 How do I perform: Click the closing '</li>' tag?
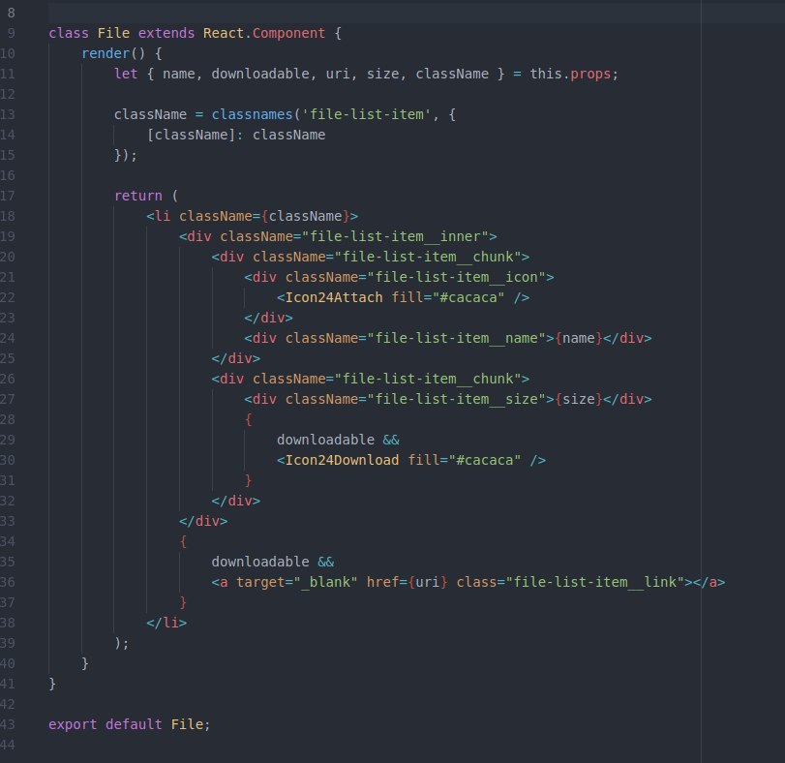pos(166,623)
